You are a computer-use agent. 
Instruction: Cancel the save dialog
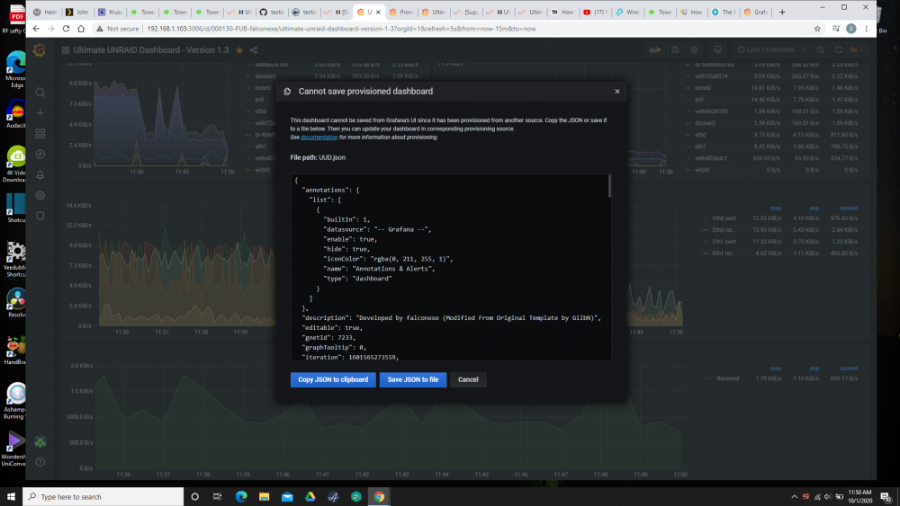pos(468,379)
